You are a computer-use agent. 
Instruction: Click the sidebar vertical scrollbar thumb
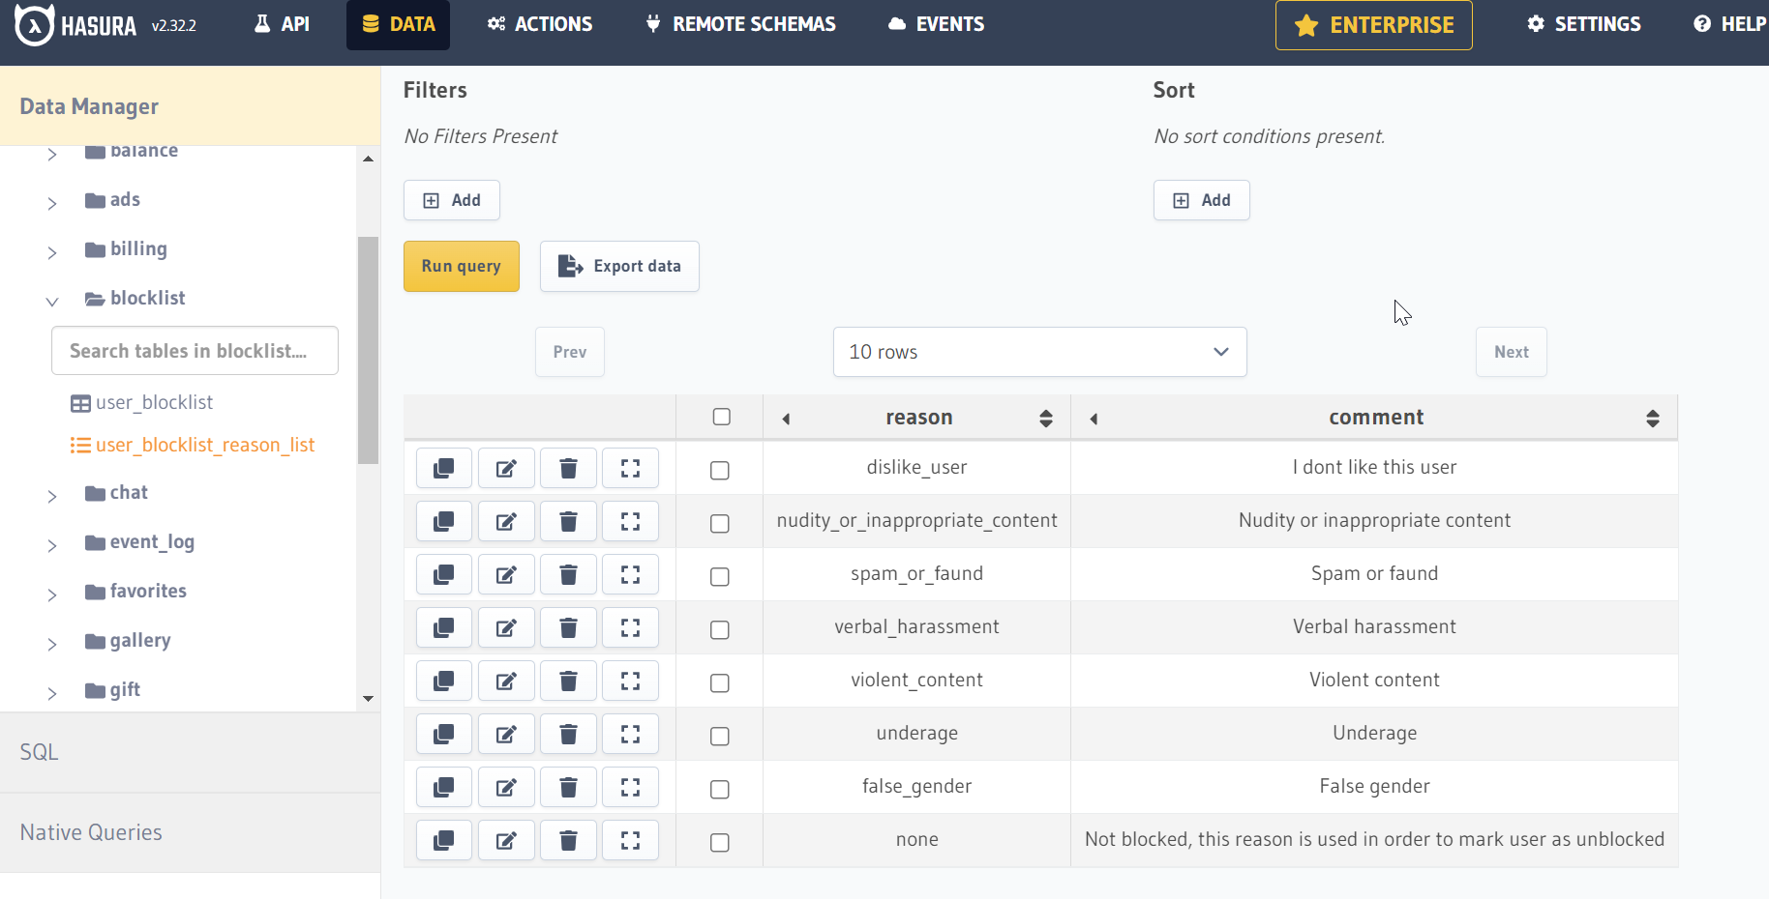[368, 350]
